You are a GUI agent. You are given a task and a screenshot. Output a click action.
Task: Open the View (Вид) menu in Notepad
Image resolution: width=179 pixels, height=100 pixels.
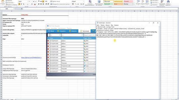click(x=112, y=25)
